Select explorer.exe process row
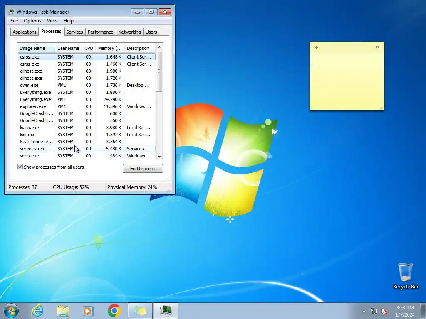The image size is (426, 319). point(87,106)
